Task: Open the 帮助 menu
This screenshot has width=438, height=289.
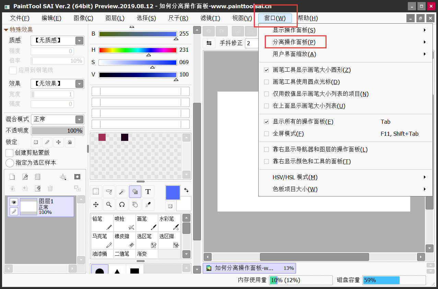Action: click(308, 19)
